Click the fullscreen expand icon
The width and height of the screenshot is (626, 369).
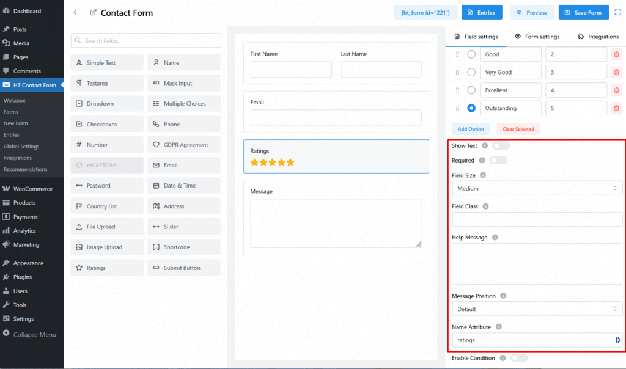(x=617, y=12)
